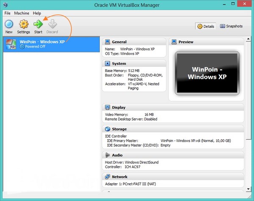Click the WinPoin preview thumbnail

click(207, 73)
